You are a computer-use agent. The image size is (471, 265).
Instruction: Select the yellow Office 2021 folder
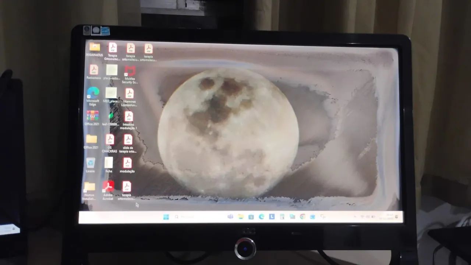click(91, 139)
